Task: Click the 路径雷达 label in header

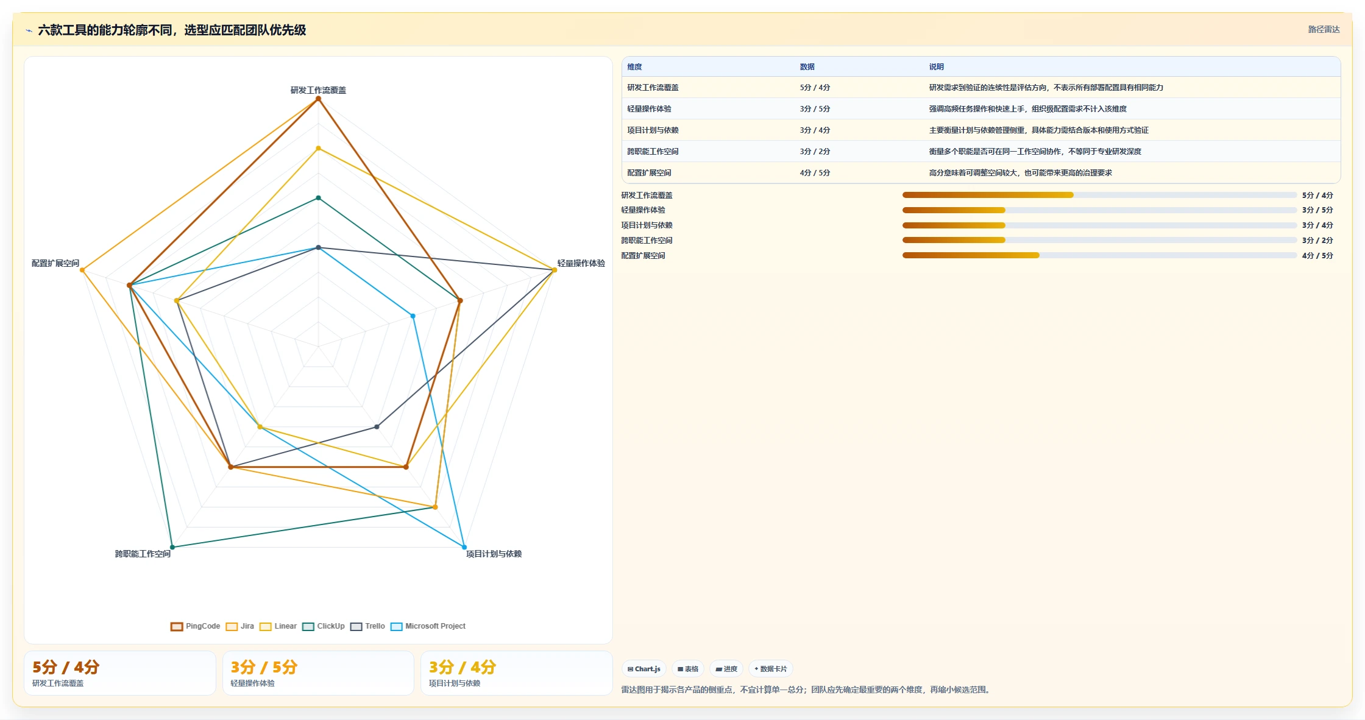Action: (x=1324, y=29)
